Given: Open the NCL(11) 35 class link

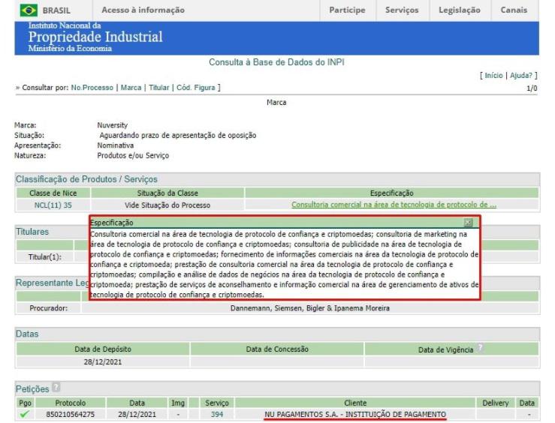Looking at the screenshot, I should click(x=53, y=205).
